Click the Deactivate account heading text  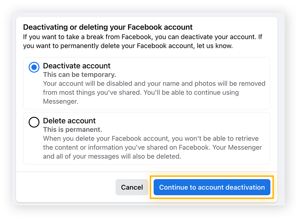77,66
